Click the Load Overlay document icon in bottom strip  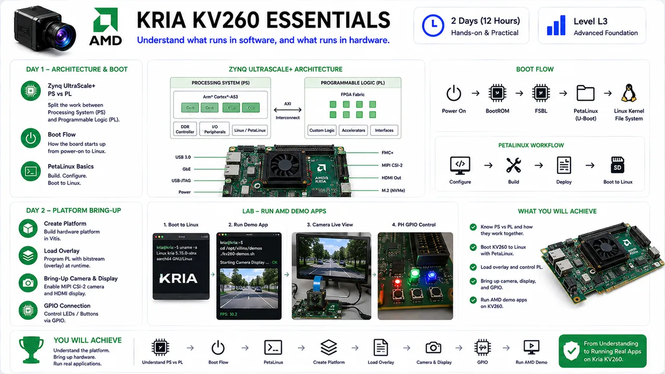click(381, 348)
